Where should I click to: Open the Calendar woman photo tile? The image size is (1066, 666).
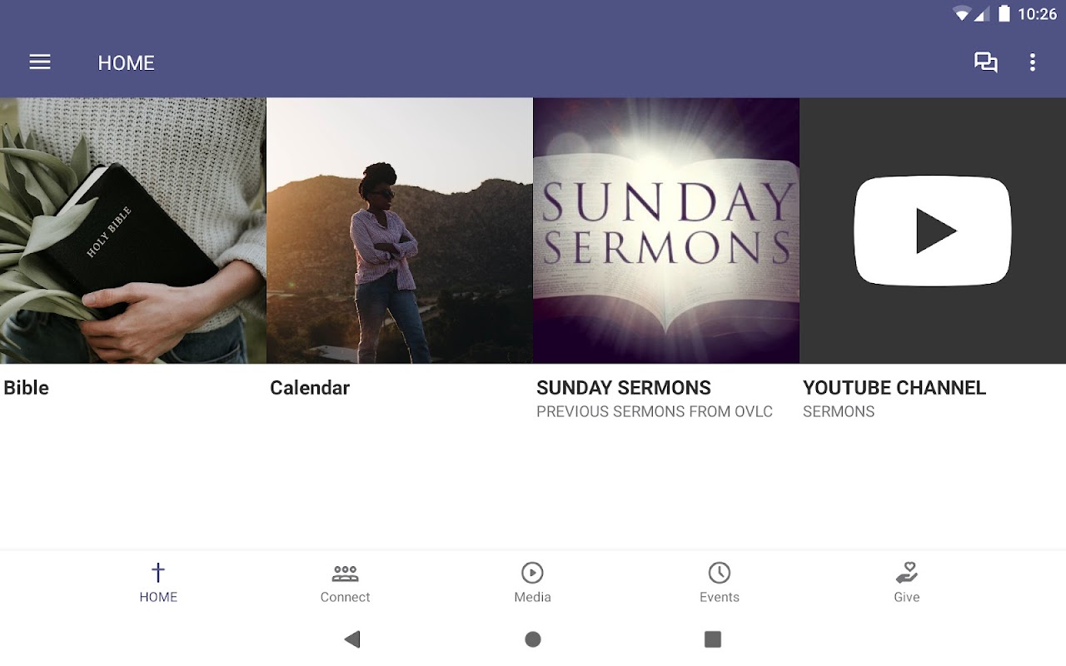400,231
